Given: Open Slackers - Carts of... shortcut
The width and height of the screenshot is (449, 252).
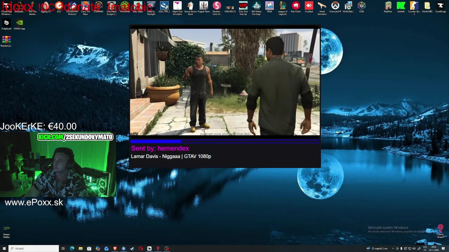Looking at the screenshot, I should click(217, 8).
